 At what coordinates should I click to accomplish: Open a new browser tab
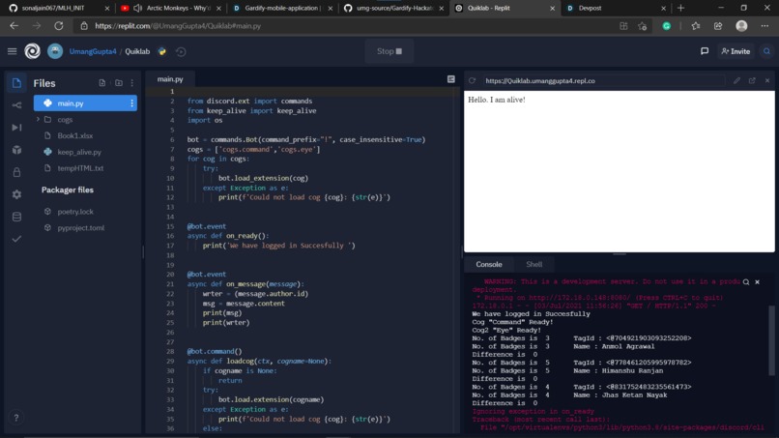tap(680, 8)
